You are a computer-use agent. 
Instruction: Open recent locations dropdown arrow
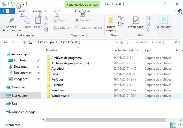(19, 42)
